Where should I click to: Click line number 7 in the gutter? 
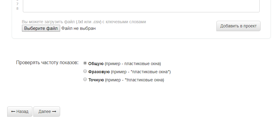pos(17,4)
